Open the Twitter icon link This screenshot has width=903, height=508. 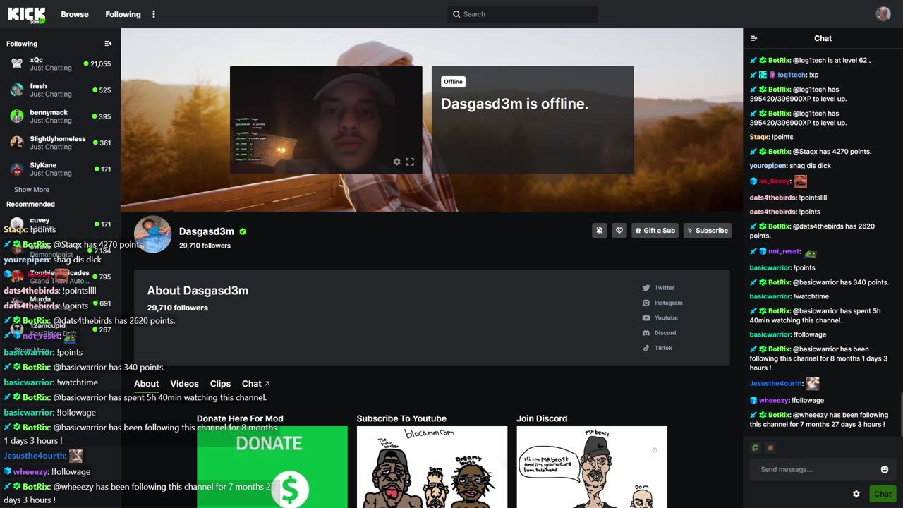point(646,288)
